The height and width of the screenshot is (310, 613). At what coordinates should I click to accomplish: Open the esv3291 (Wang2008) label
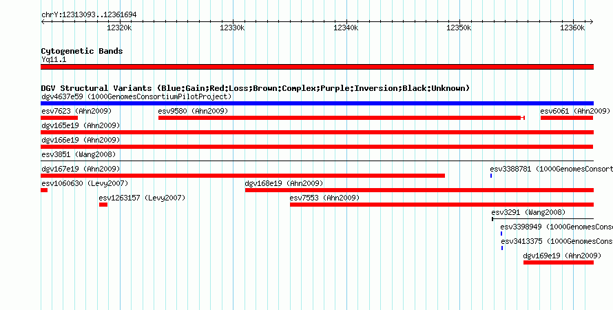tap(528, 212)
